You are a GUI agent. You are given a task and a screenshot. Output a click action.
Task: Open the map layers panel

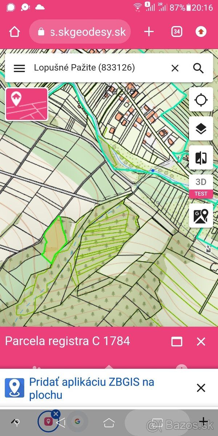(x=201, y=129)
